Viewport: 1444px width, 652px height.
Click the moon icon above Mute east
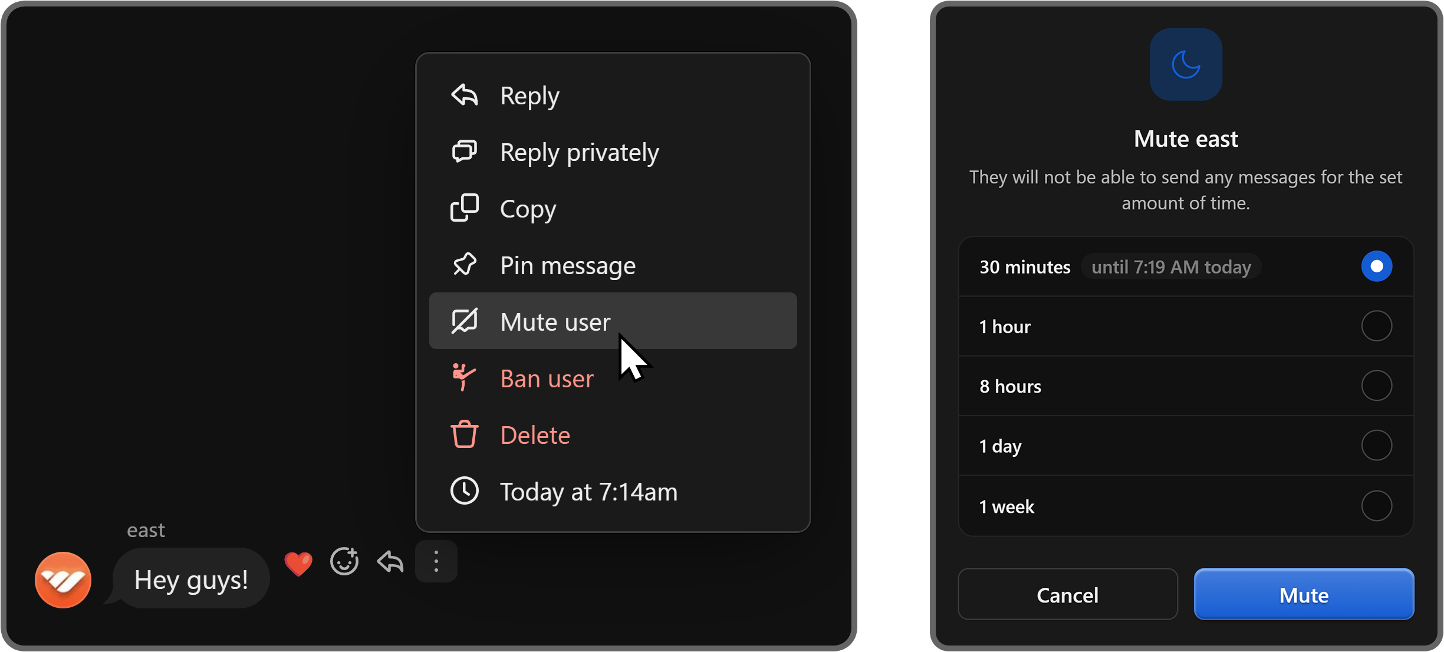click(x=1186, y=65)
